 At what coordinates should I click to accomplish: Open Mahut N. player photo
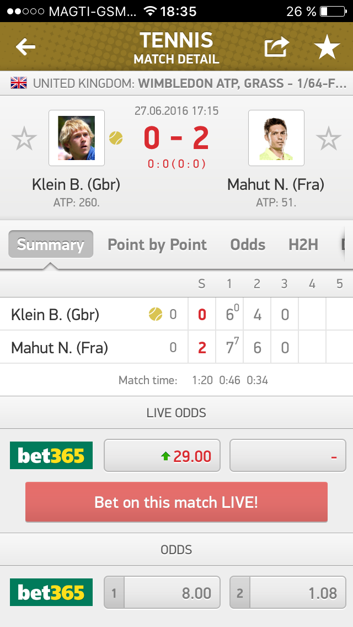(x=276, y=138)
